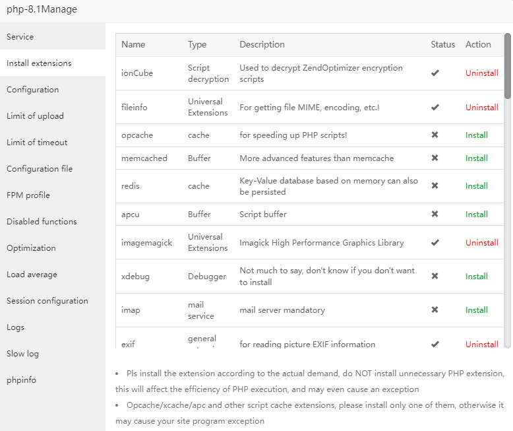
Task: Click the imap not-installed X status icon
Action: pyautogui.click(x=435, y=310)
